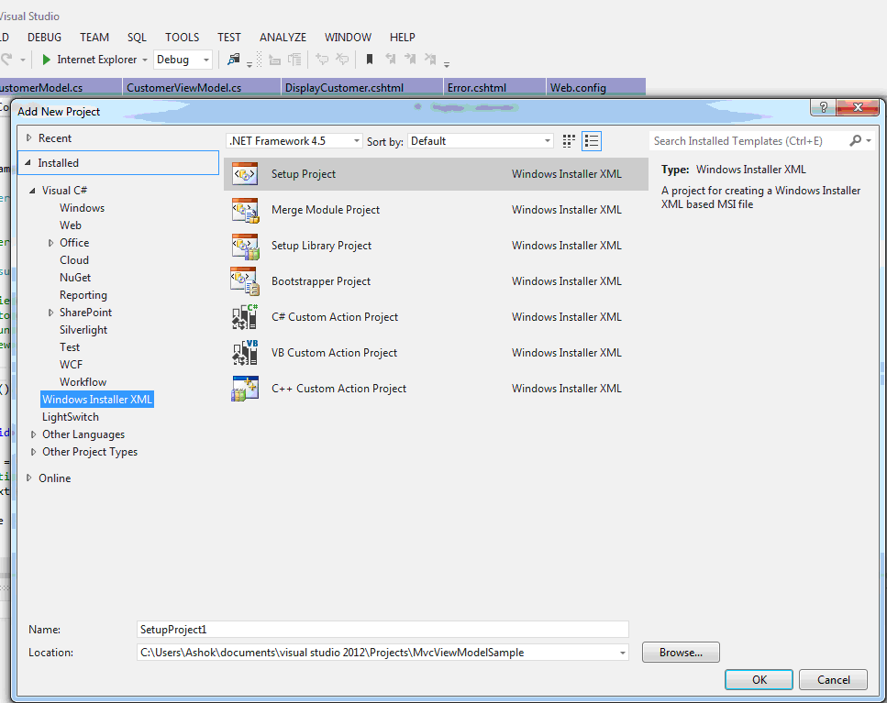Click the Merge Module Project icon
The width and height of the screenshot is (887, 703).
[x=245, y=209]
